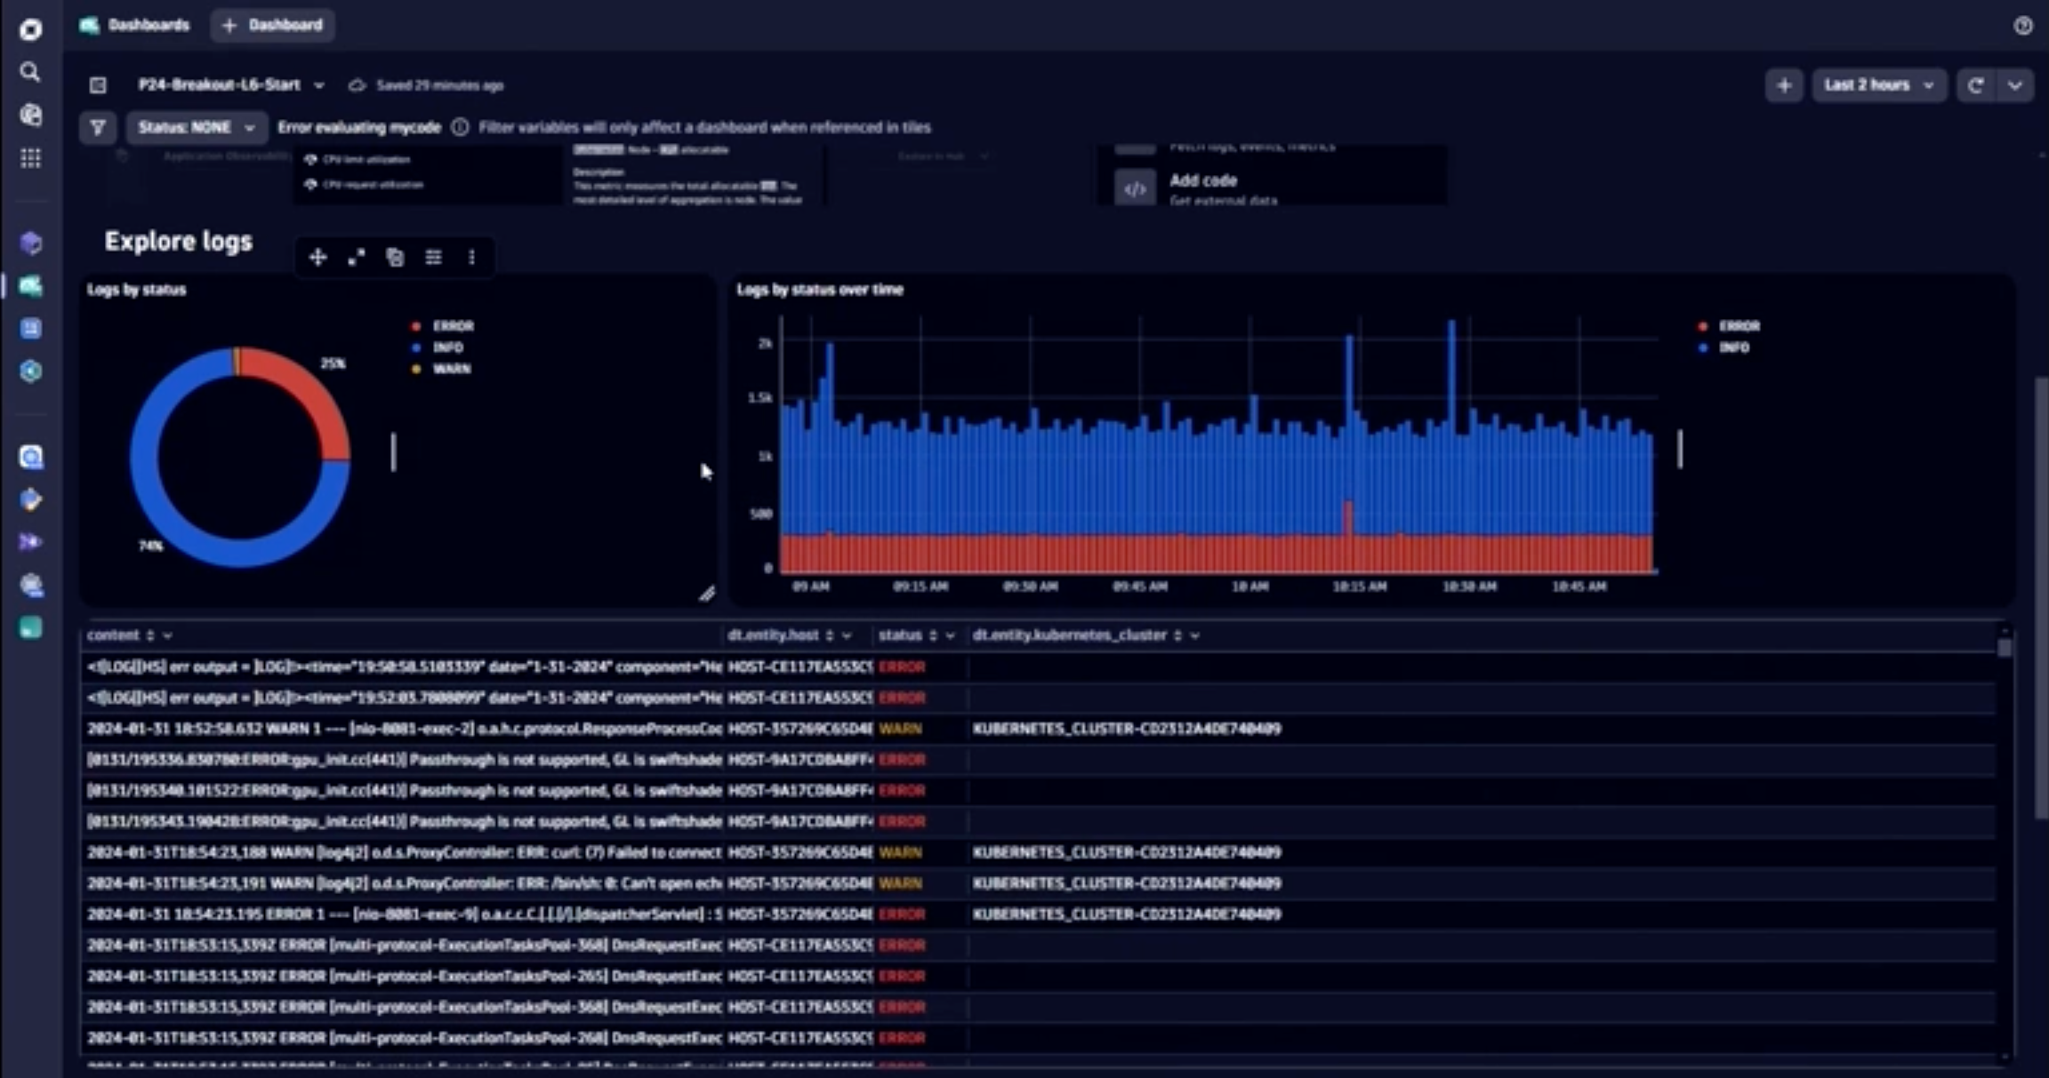Click Dashboards in the top menu bar
Screen dimensions: 2049x1078
tap(149, 25)
